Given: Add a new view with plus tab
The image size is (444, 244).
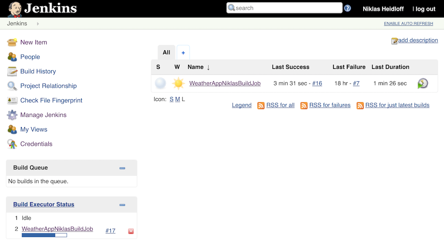Looking at the screenshot, I should pyautogui.click(x=183, y=53).
